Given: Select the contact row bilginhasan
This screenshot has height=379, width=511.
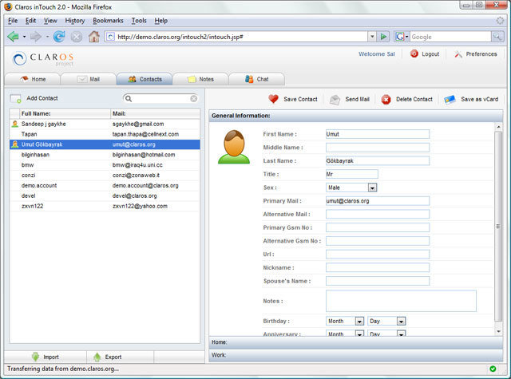Looking at the screenshot, I should pos(105,155).
